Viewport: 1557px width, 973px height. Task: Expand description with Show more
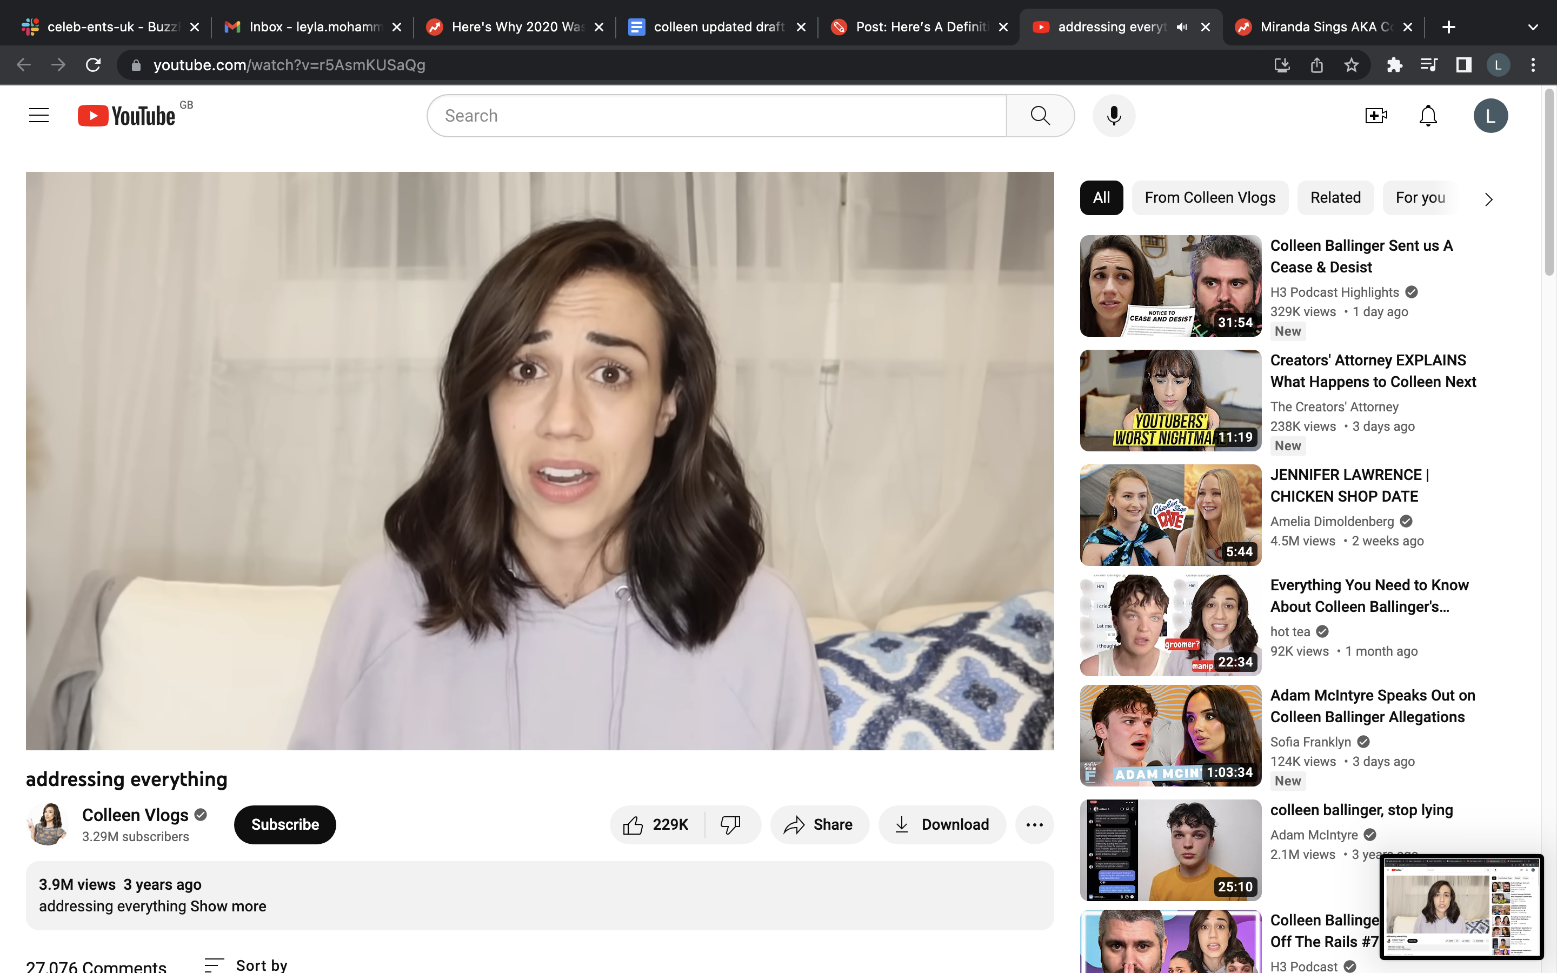coord(228,906)
